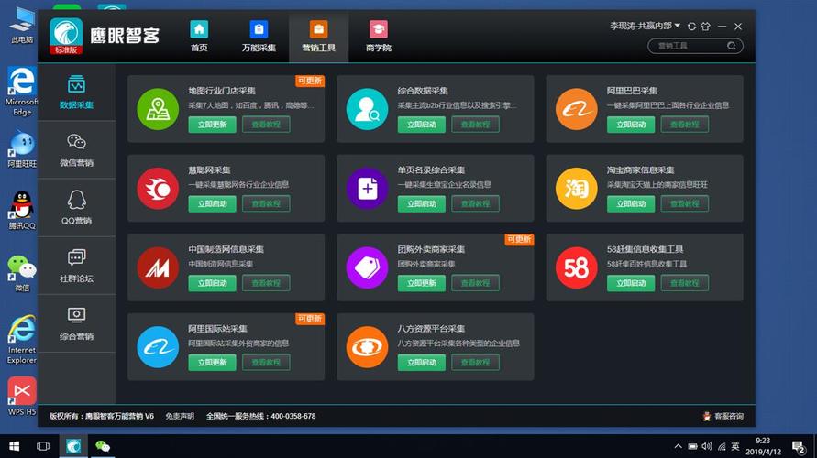The height and width of the screenshot is (458, 817).
Task: Click the 中国制造网信息采集 red M icon
Action: tap(158, 268)
